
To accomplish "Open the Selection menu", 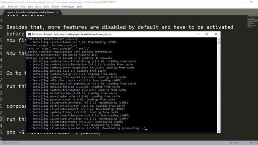I will click(x=12, y=6).
